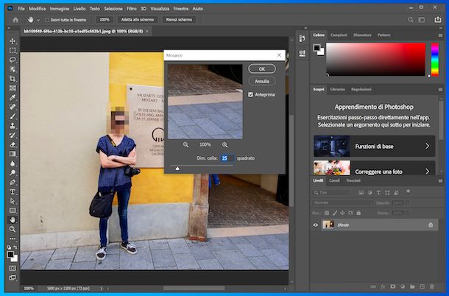Image resolution: width=449 pixels, height=296 pixels.
Task: Click Annulla in Mosaico dialog
Action: [262, 82]
